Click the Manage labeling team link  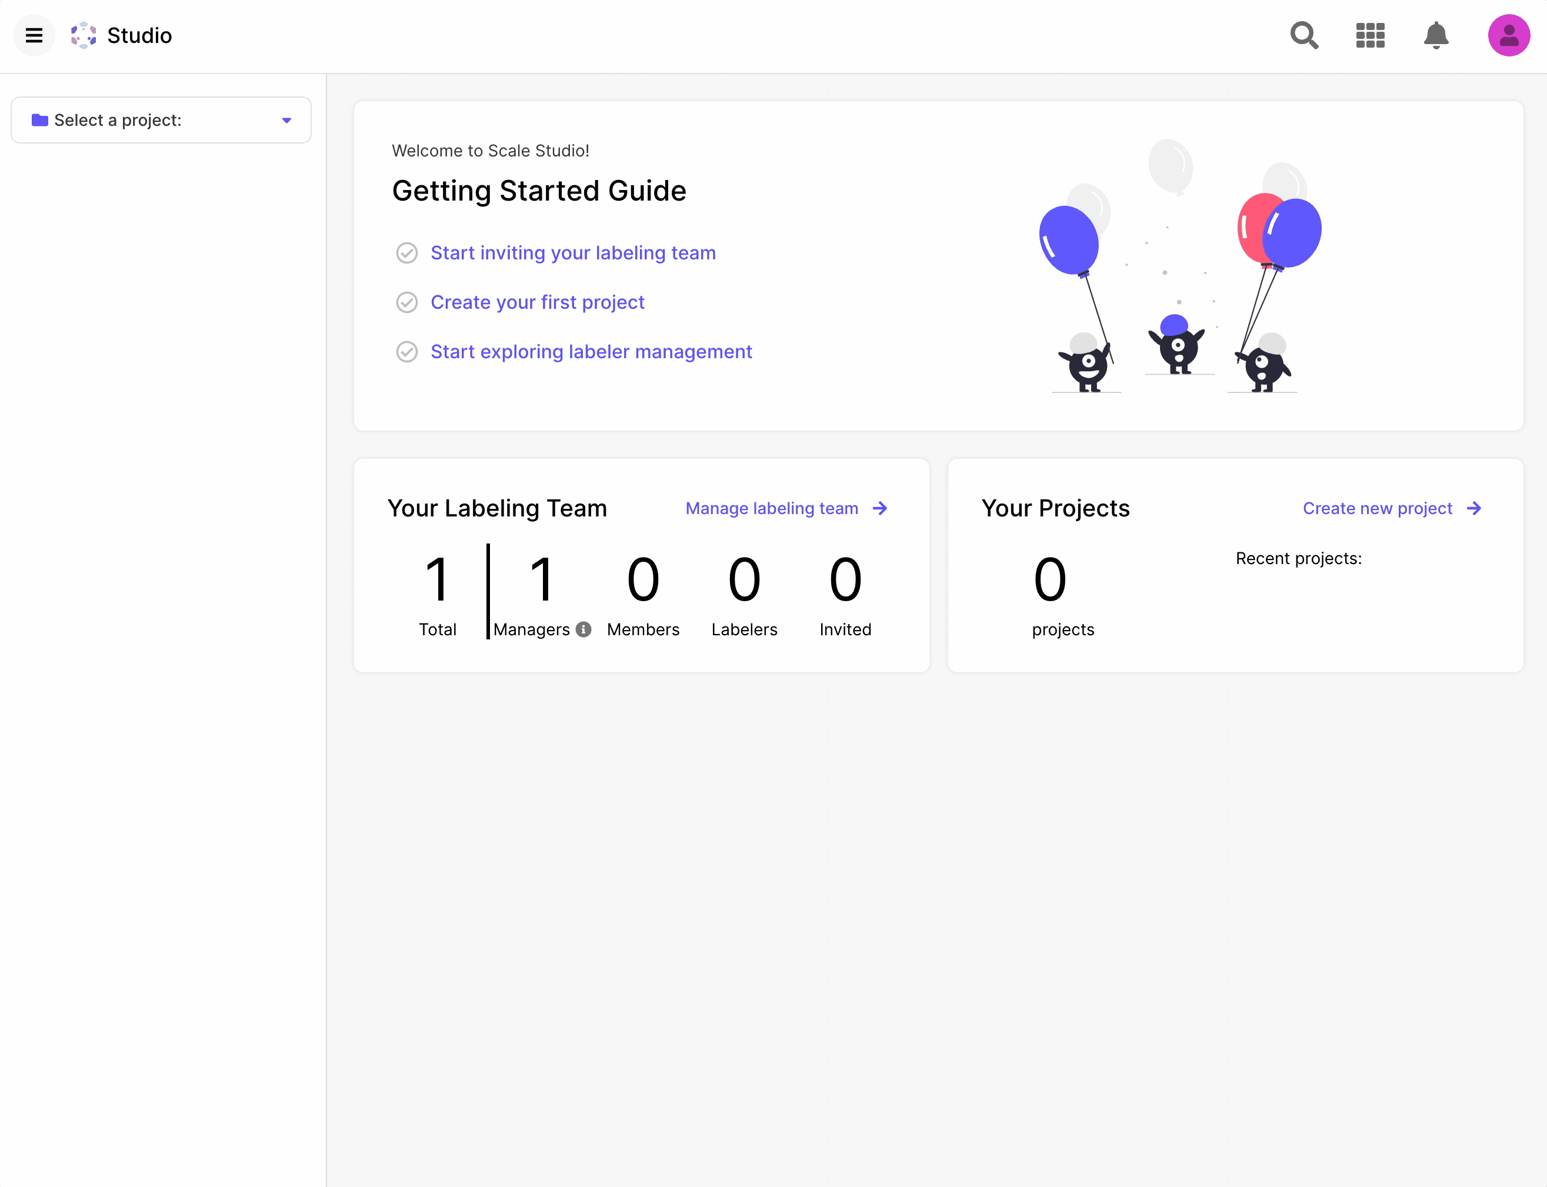pyautogui.click(x=771, y=508)
